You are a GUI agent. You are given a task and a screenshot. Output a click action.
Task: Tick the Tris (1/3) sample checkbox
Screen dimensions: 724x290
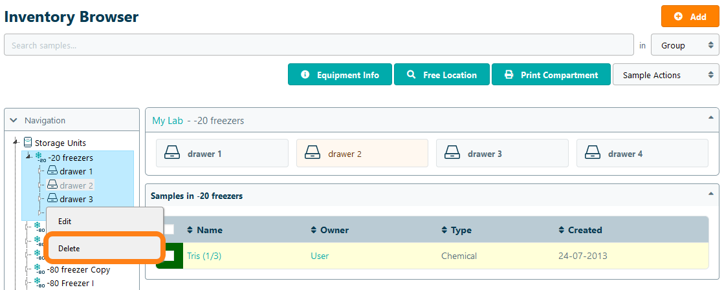[169, 256]
